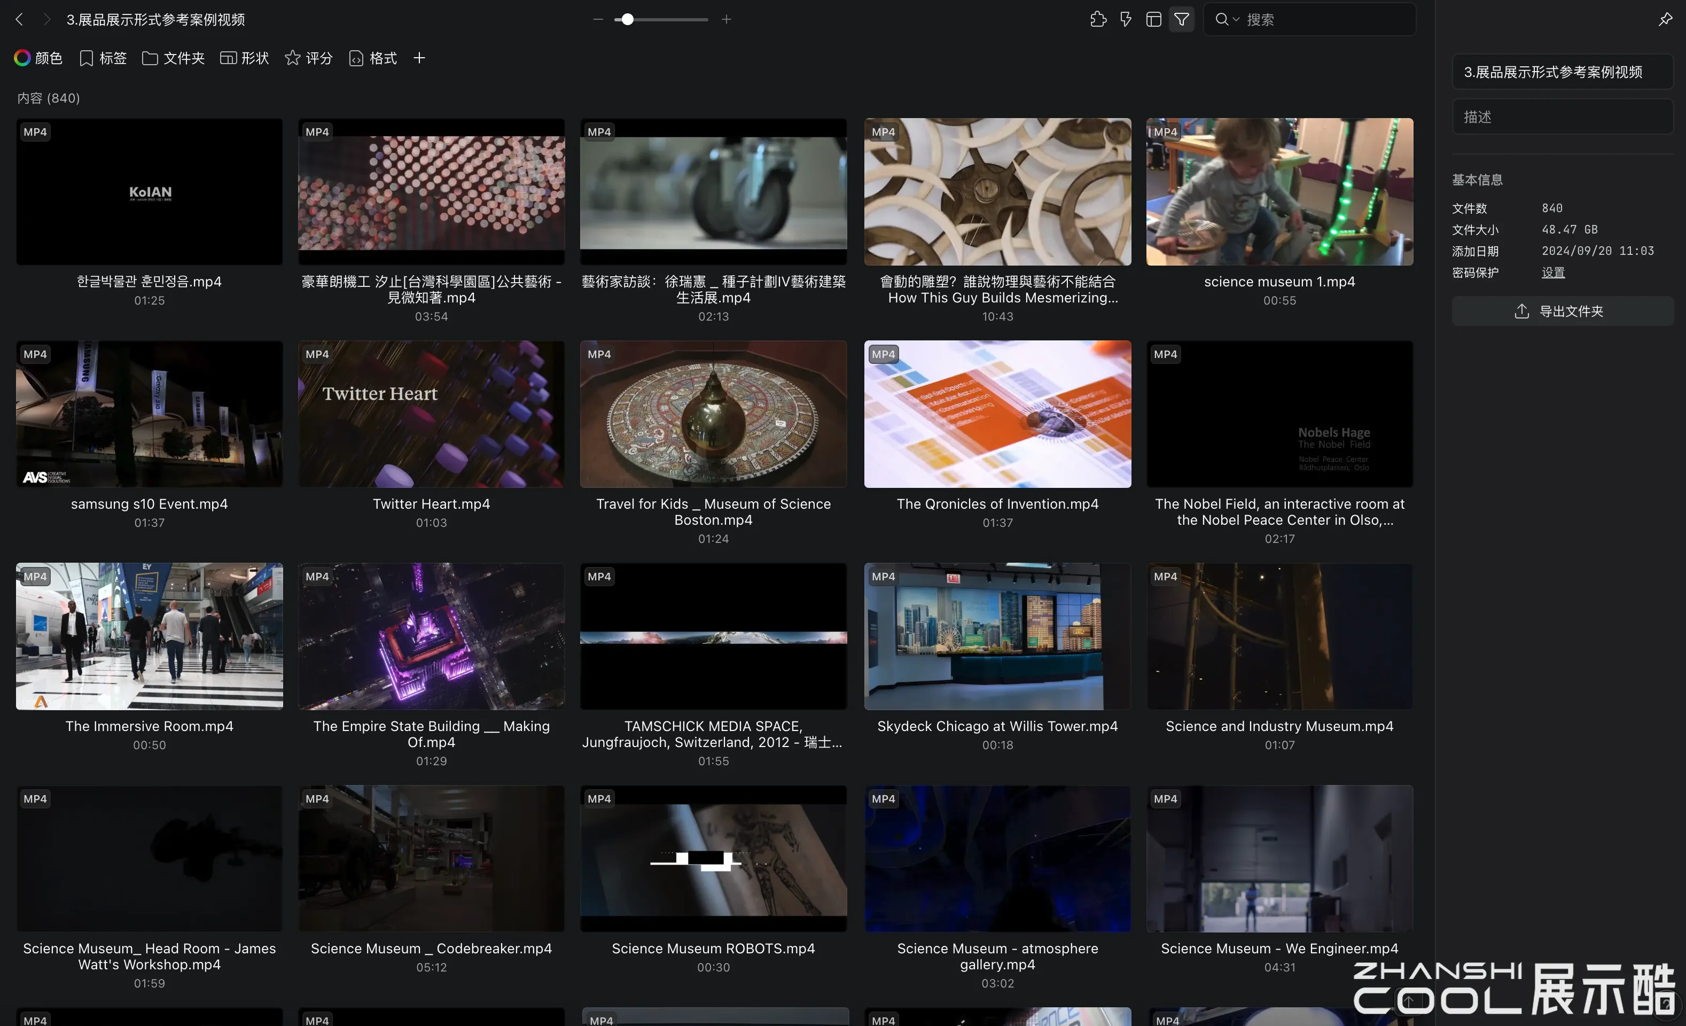Pin the inspector panel

tap(1666, 19)
